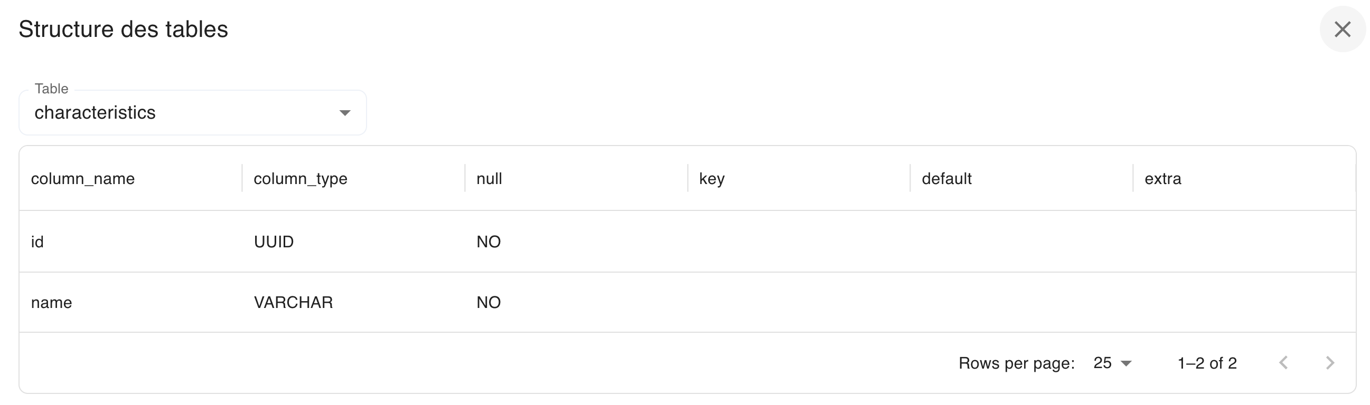The height and width of the screenshot is (405, 1370).
Task: Click the NO value in id row
Action: click(488, 242)
